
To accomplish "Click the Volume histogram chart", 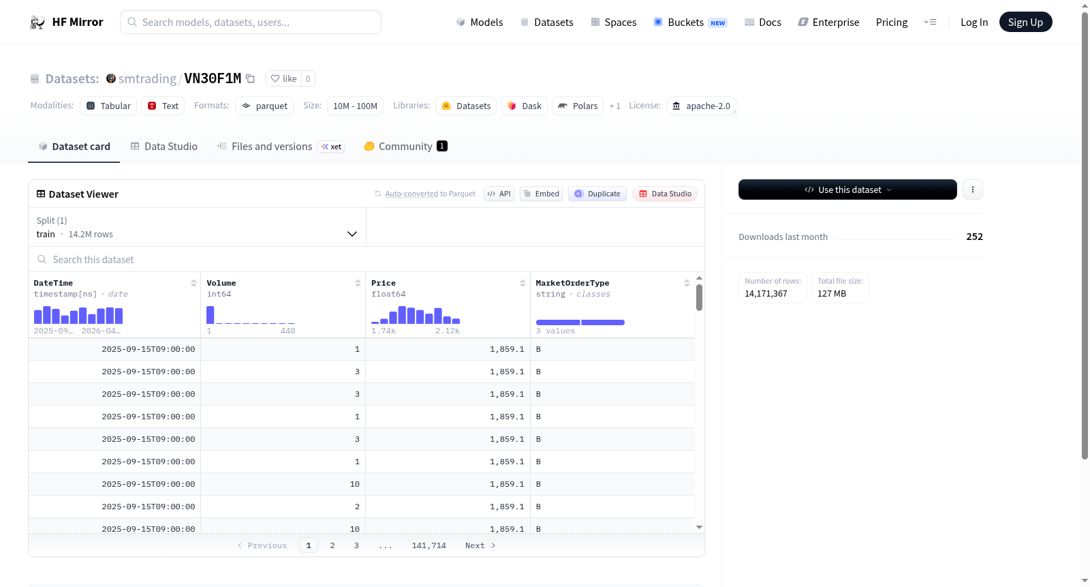I will [x=251, y=315].
